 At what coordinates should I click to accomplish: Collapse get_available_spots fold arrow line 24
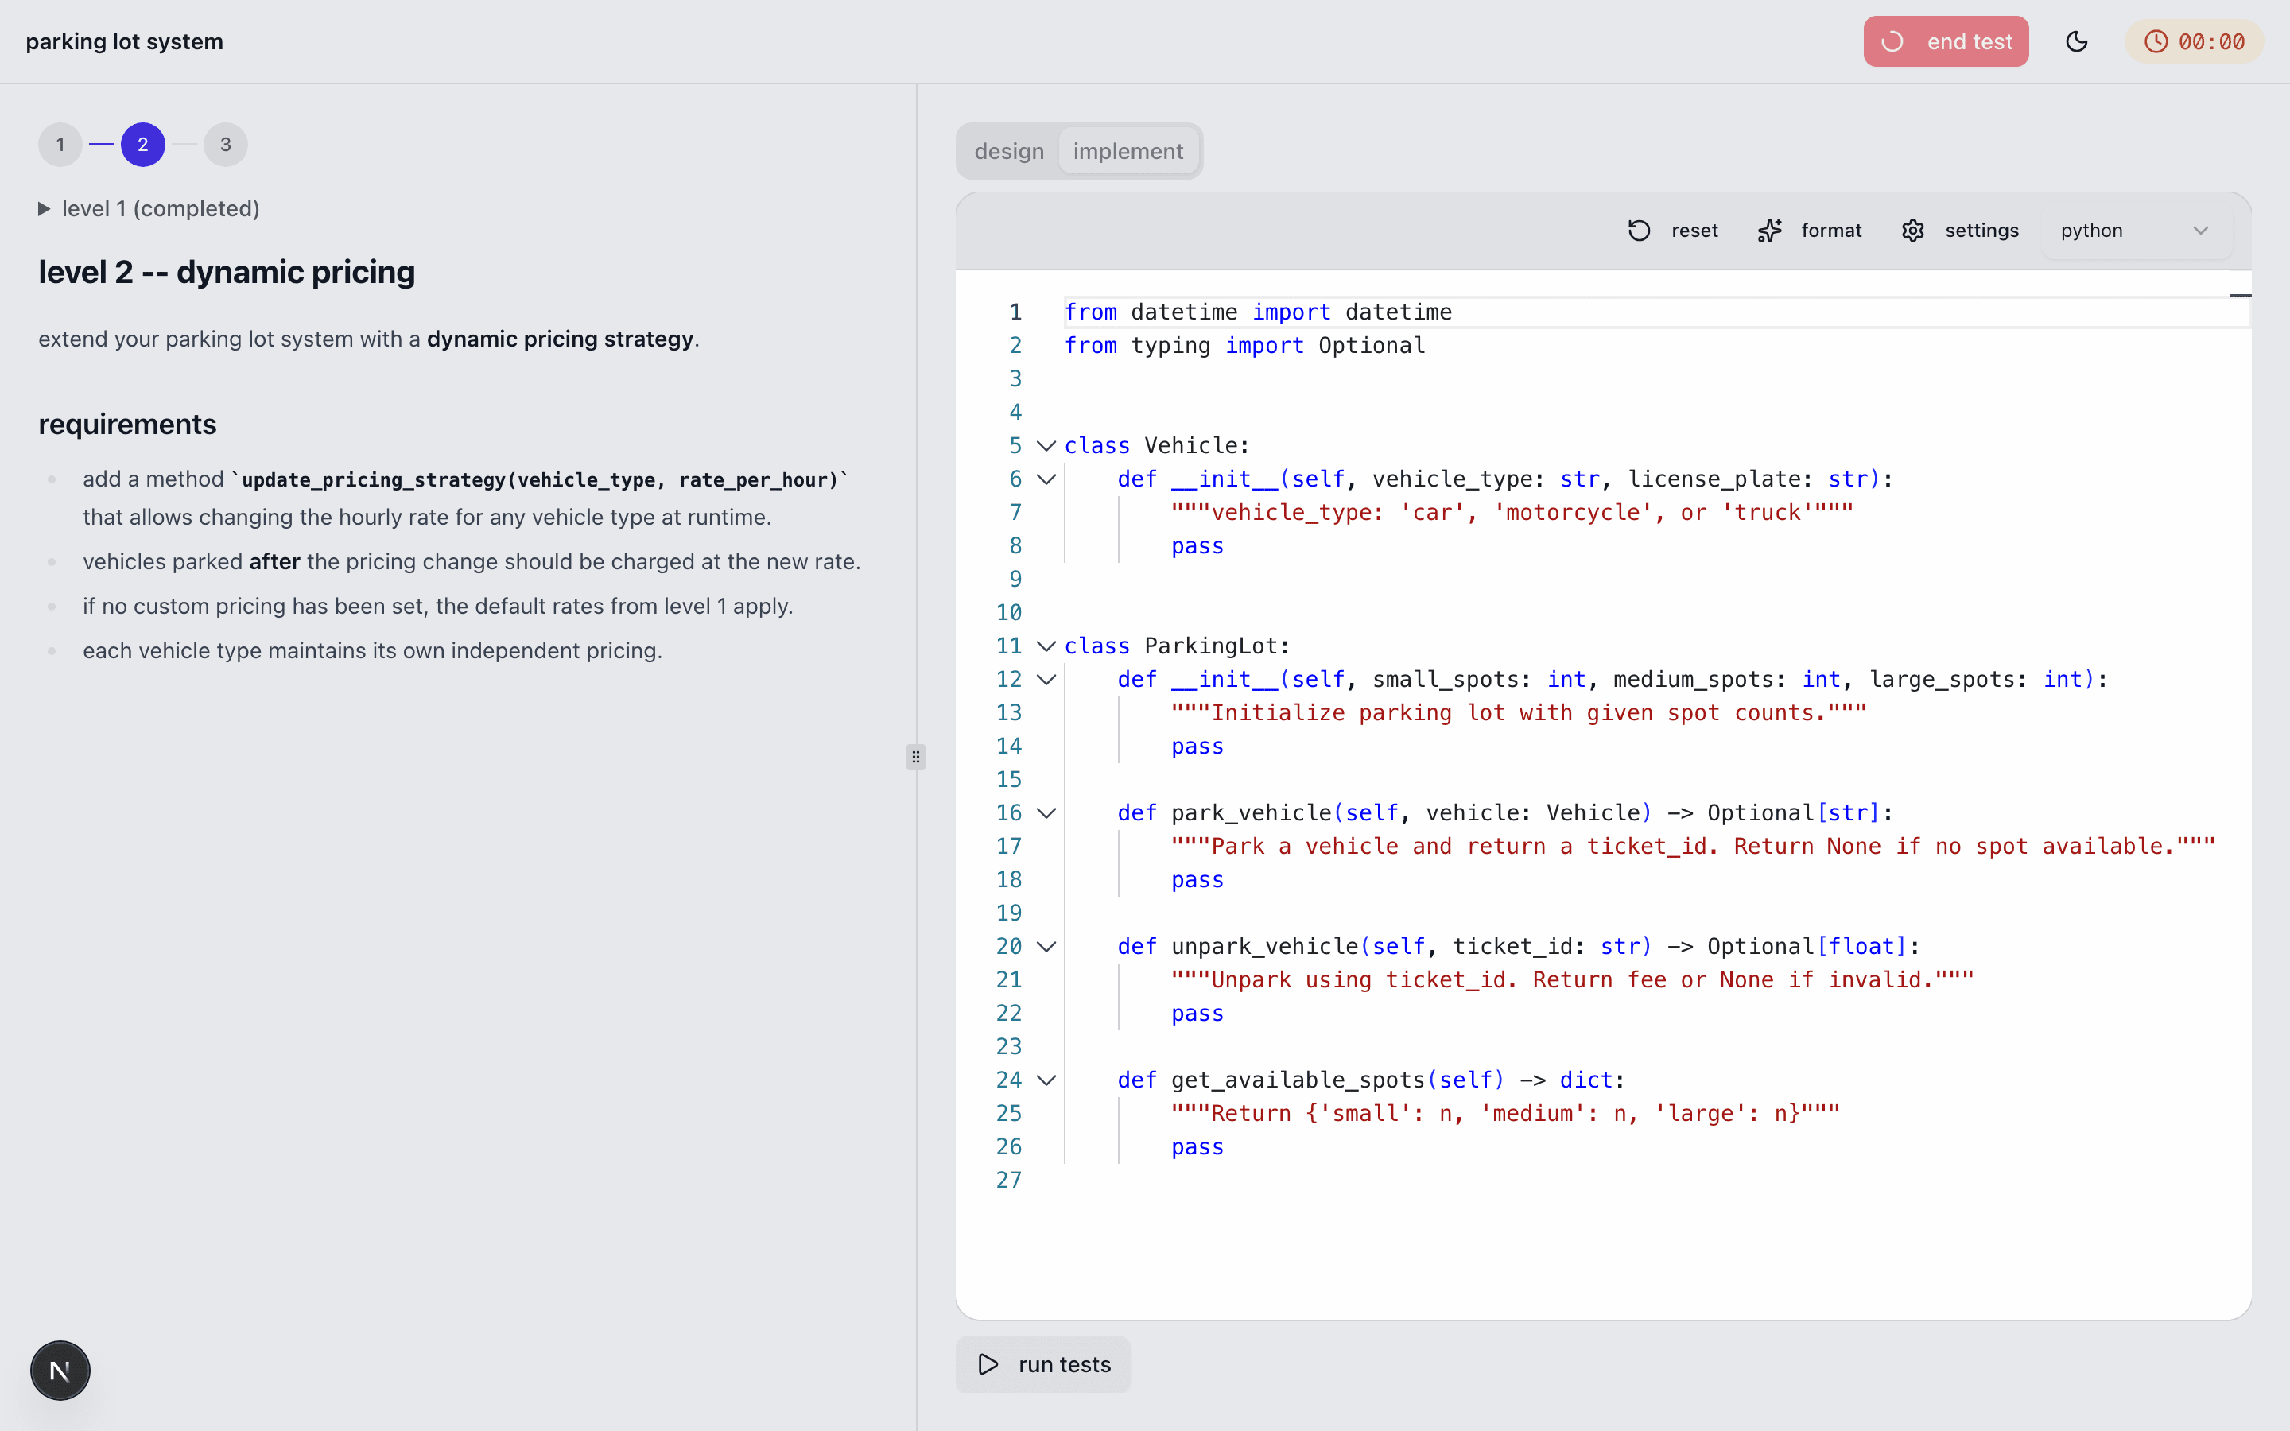coord(1046,1080)
